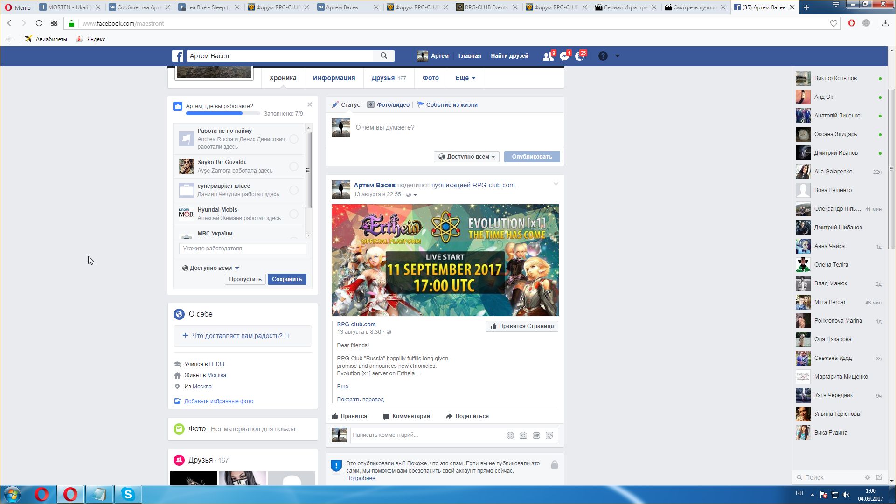Open a new browser tab with plus
Viewport: 896px width, 504px height.
tap(806, 7)
